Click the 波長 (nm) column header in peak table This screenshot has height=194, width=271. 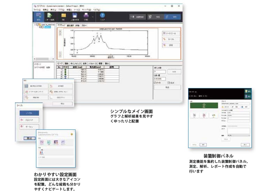point(77,67)
